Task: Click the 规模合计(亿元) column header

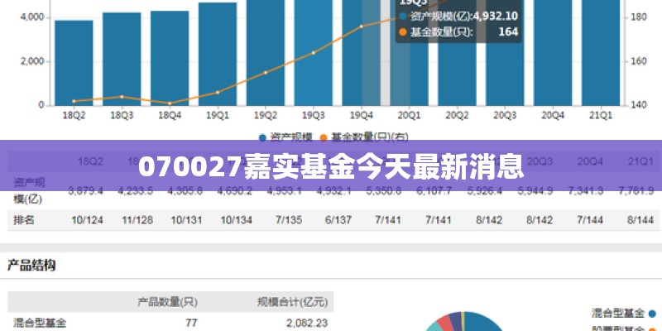Action: click(x=292, y=302)
